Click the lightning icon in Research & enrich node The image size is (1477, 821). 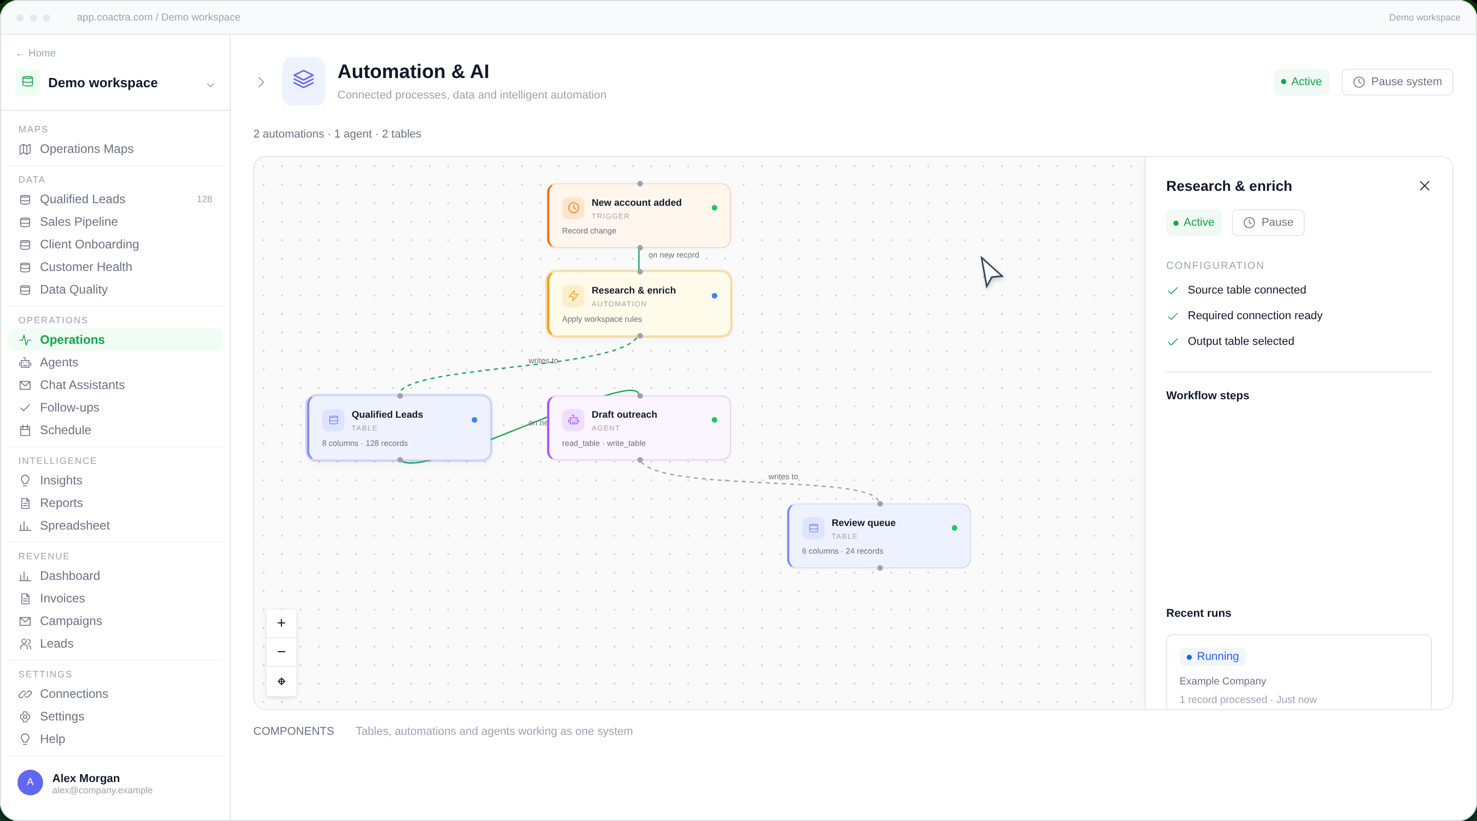(573, 296)
